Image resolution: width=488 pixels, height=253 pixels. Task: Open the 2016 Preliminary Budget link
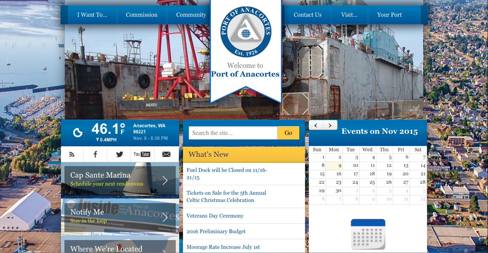(216, 231)
